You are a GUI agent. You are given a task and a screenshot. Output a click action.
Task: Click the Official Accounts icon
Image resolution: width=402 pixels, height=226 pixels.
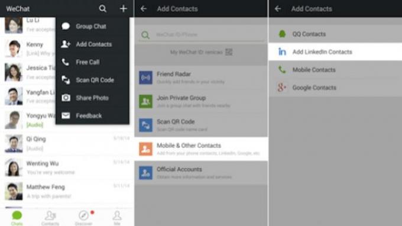point(145,173)
